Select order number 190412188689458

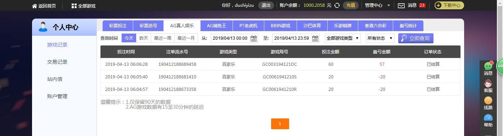(177, 64)
